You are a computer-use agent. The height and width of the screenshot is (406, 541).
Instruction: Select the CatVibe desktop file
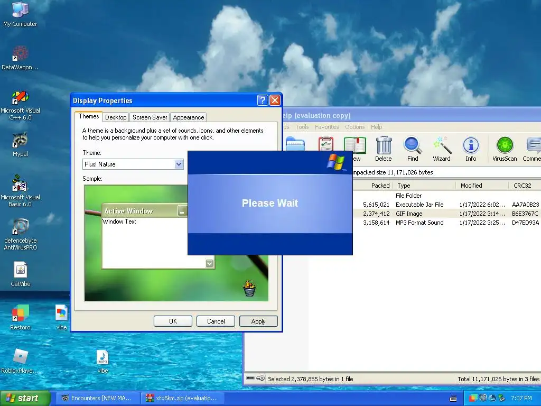(21, 274)
